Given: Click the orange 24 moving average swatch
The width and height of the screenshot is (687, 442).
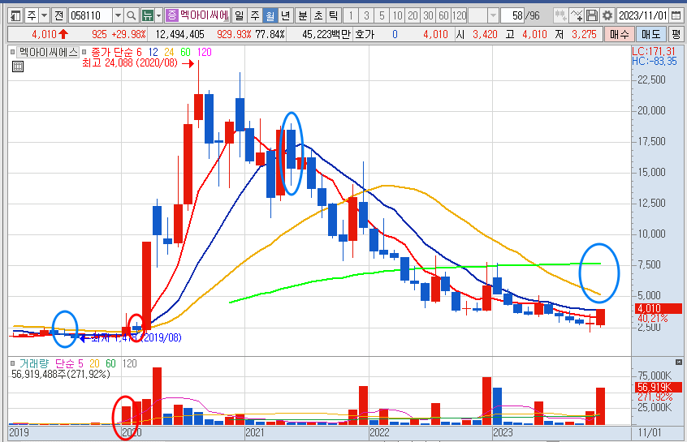Looking at the screenshot, I should (x=169, y=53).
